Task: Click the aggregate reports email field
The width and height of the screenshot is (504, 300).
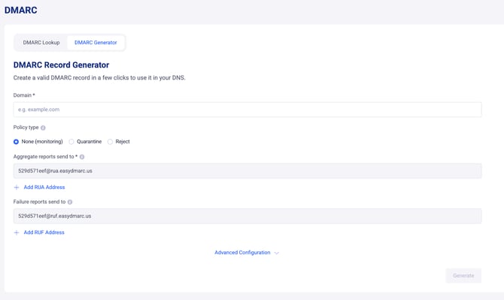Action: coord(247,171)
